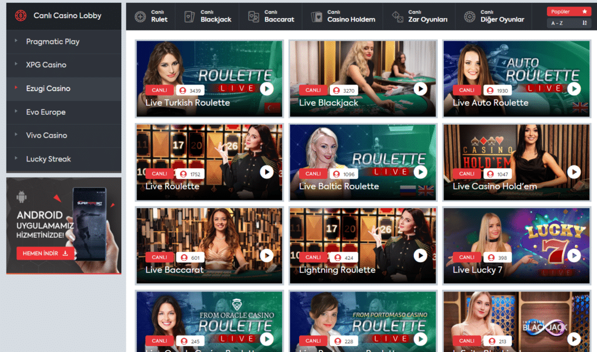Play Live Baltic Roulette via play icon
Viewport: 597px width, 352px height.
click(420, 173)
